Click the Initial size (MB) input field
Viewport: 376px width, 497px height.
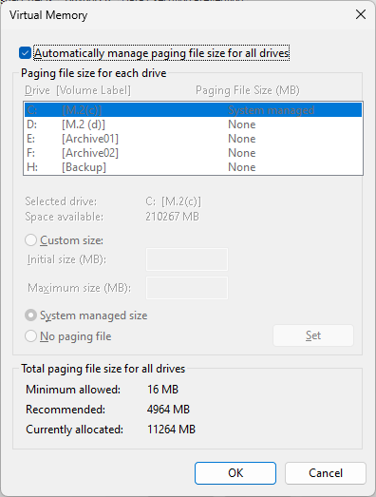[x=187, y=259]
